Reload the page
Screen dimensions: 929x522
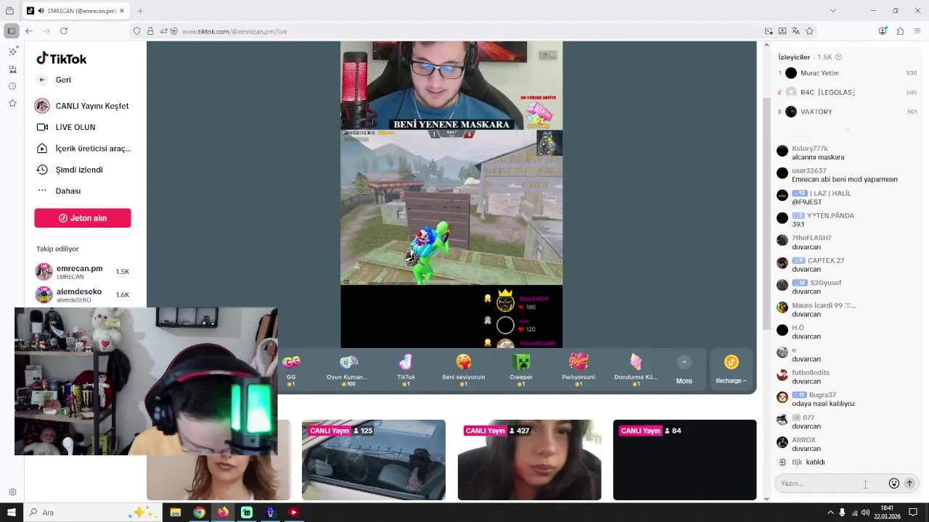(64, 31)
